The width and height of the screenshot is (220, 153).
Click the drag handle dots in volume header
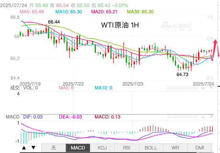pos(183,88)
